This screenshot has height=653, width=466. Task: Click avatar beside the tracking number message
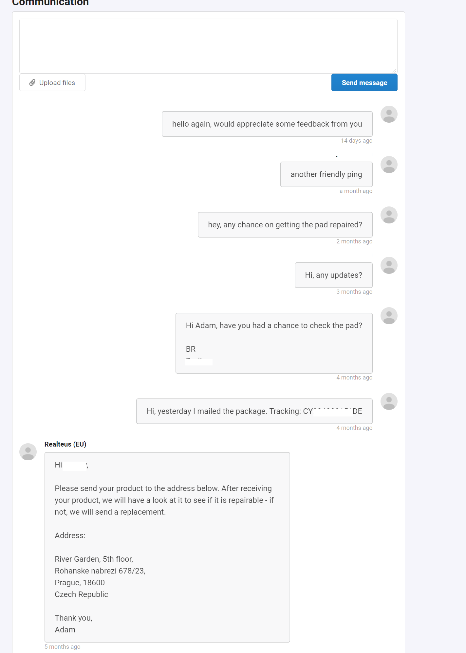click(389, 401)
